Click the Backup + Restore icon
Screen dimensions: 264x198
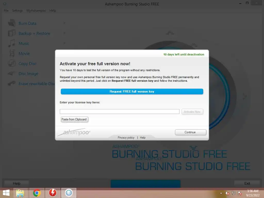click(x=12, y=33)
